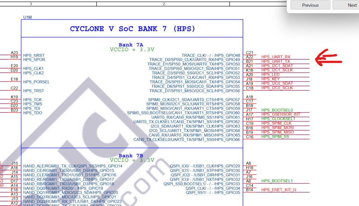Viewport: 359px width, 206px height.
Task: Click the HPS_I2C1_SDAT net label
Action: [x=277, y=66]
